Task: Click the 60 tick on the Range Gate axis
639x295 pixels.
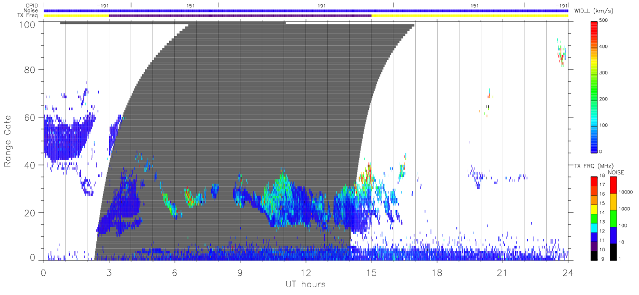Action: 31,117
